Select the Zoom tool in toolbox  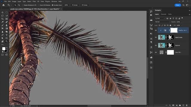7,41
